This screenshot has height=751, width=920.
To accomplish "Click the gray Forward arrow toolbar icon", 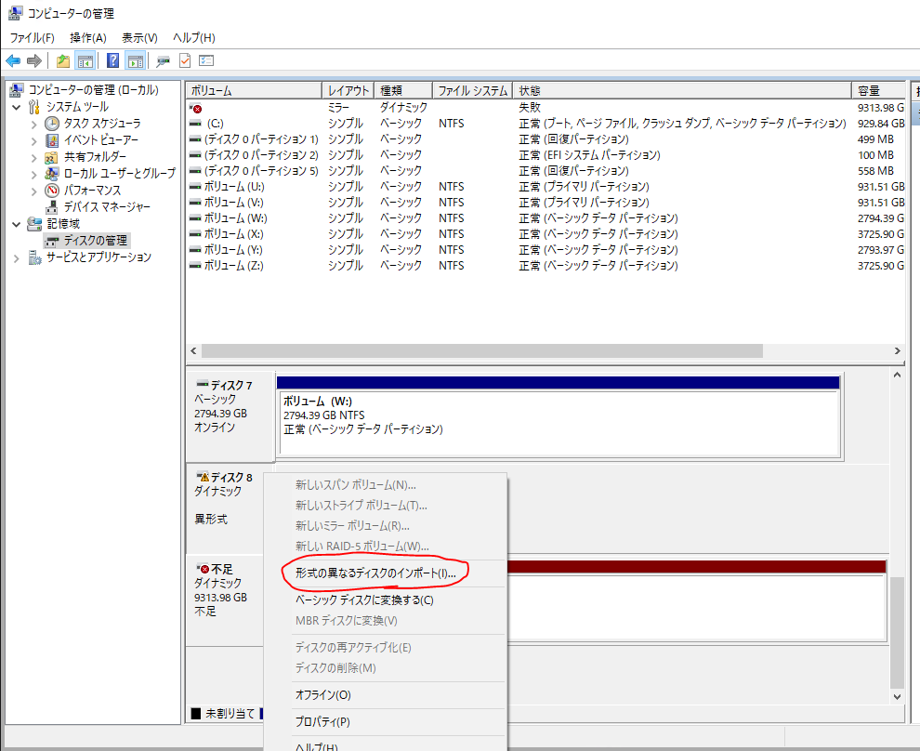I will (x=34, y=60).
